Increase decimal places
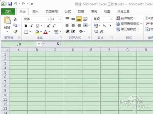 pyautogui.click(x=96, y=32)
